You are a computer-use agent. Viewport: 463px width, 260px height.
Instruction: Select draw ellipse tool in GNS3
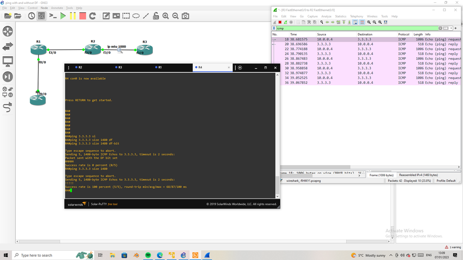point(136,16)
